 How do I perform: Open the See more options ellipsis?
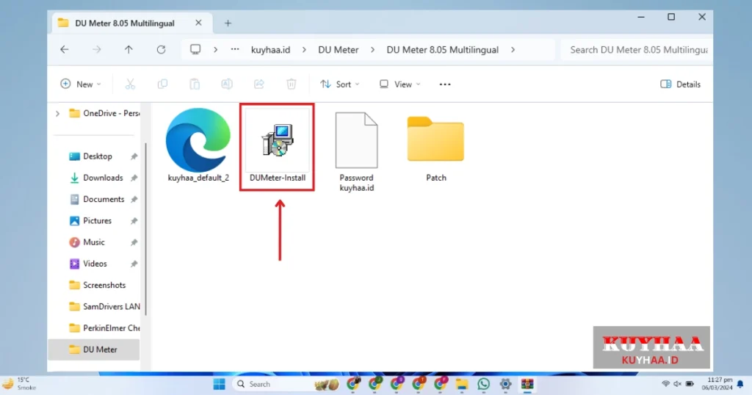coord(445,84)
